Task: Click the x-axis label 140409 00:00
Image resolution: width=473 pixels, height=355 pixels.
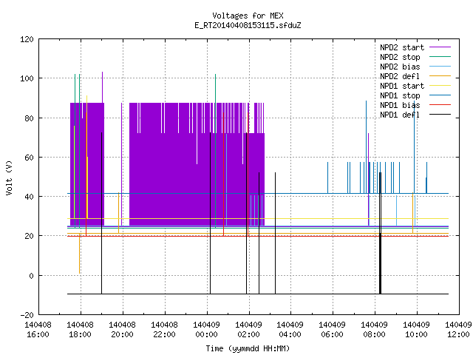Action: coord(207,330)
